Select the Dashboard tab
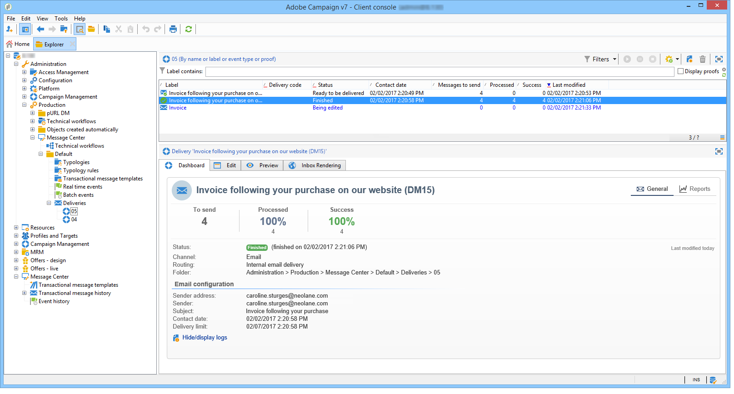 pos(185,165)
